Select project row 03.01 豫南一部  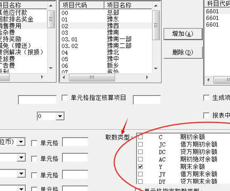[106, 39]
